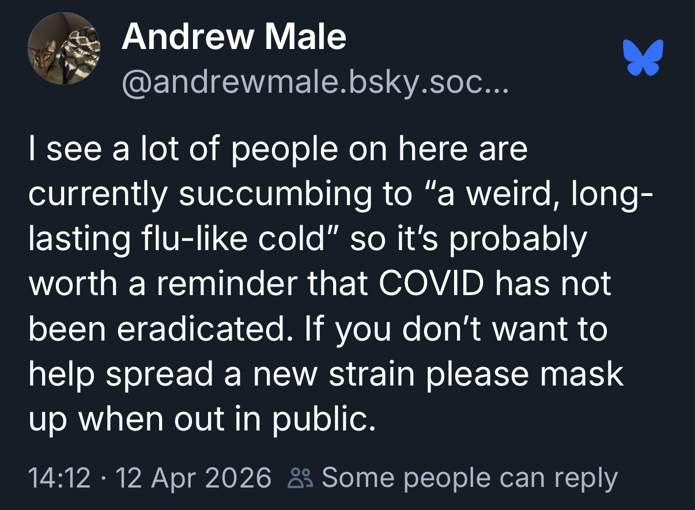Click the final line "up when out in public."

coord(202,420)
